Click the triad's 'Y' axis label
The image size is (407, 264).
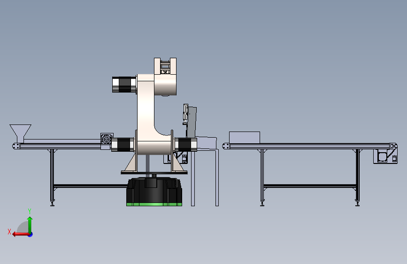[30, 211]
